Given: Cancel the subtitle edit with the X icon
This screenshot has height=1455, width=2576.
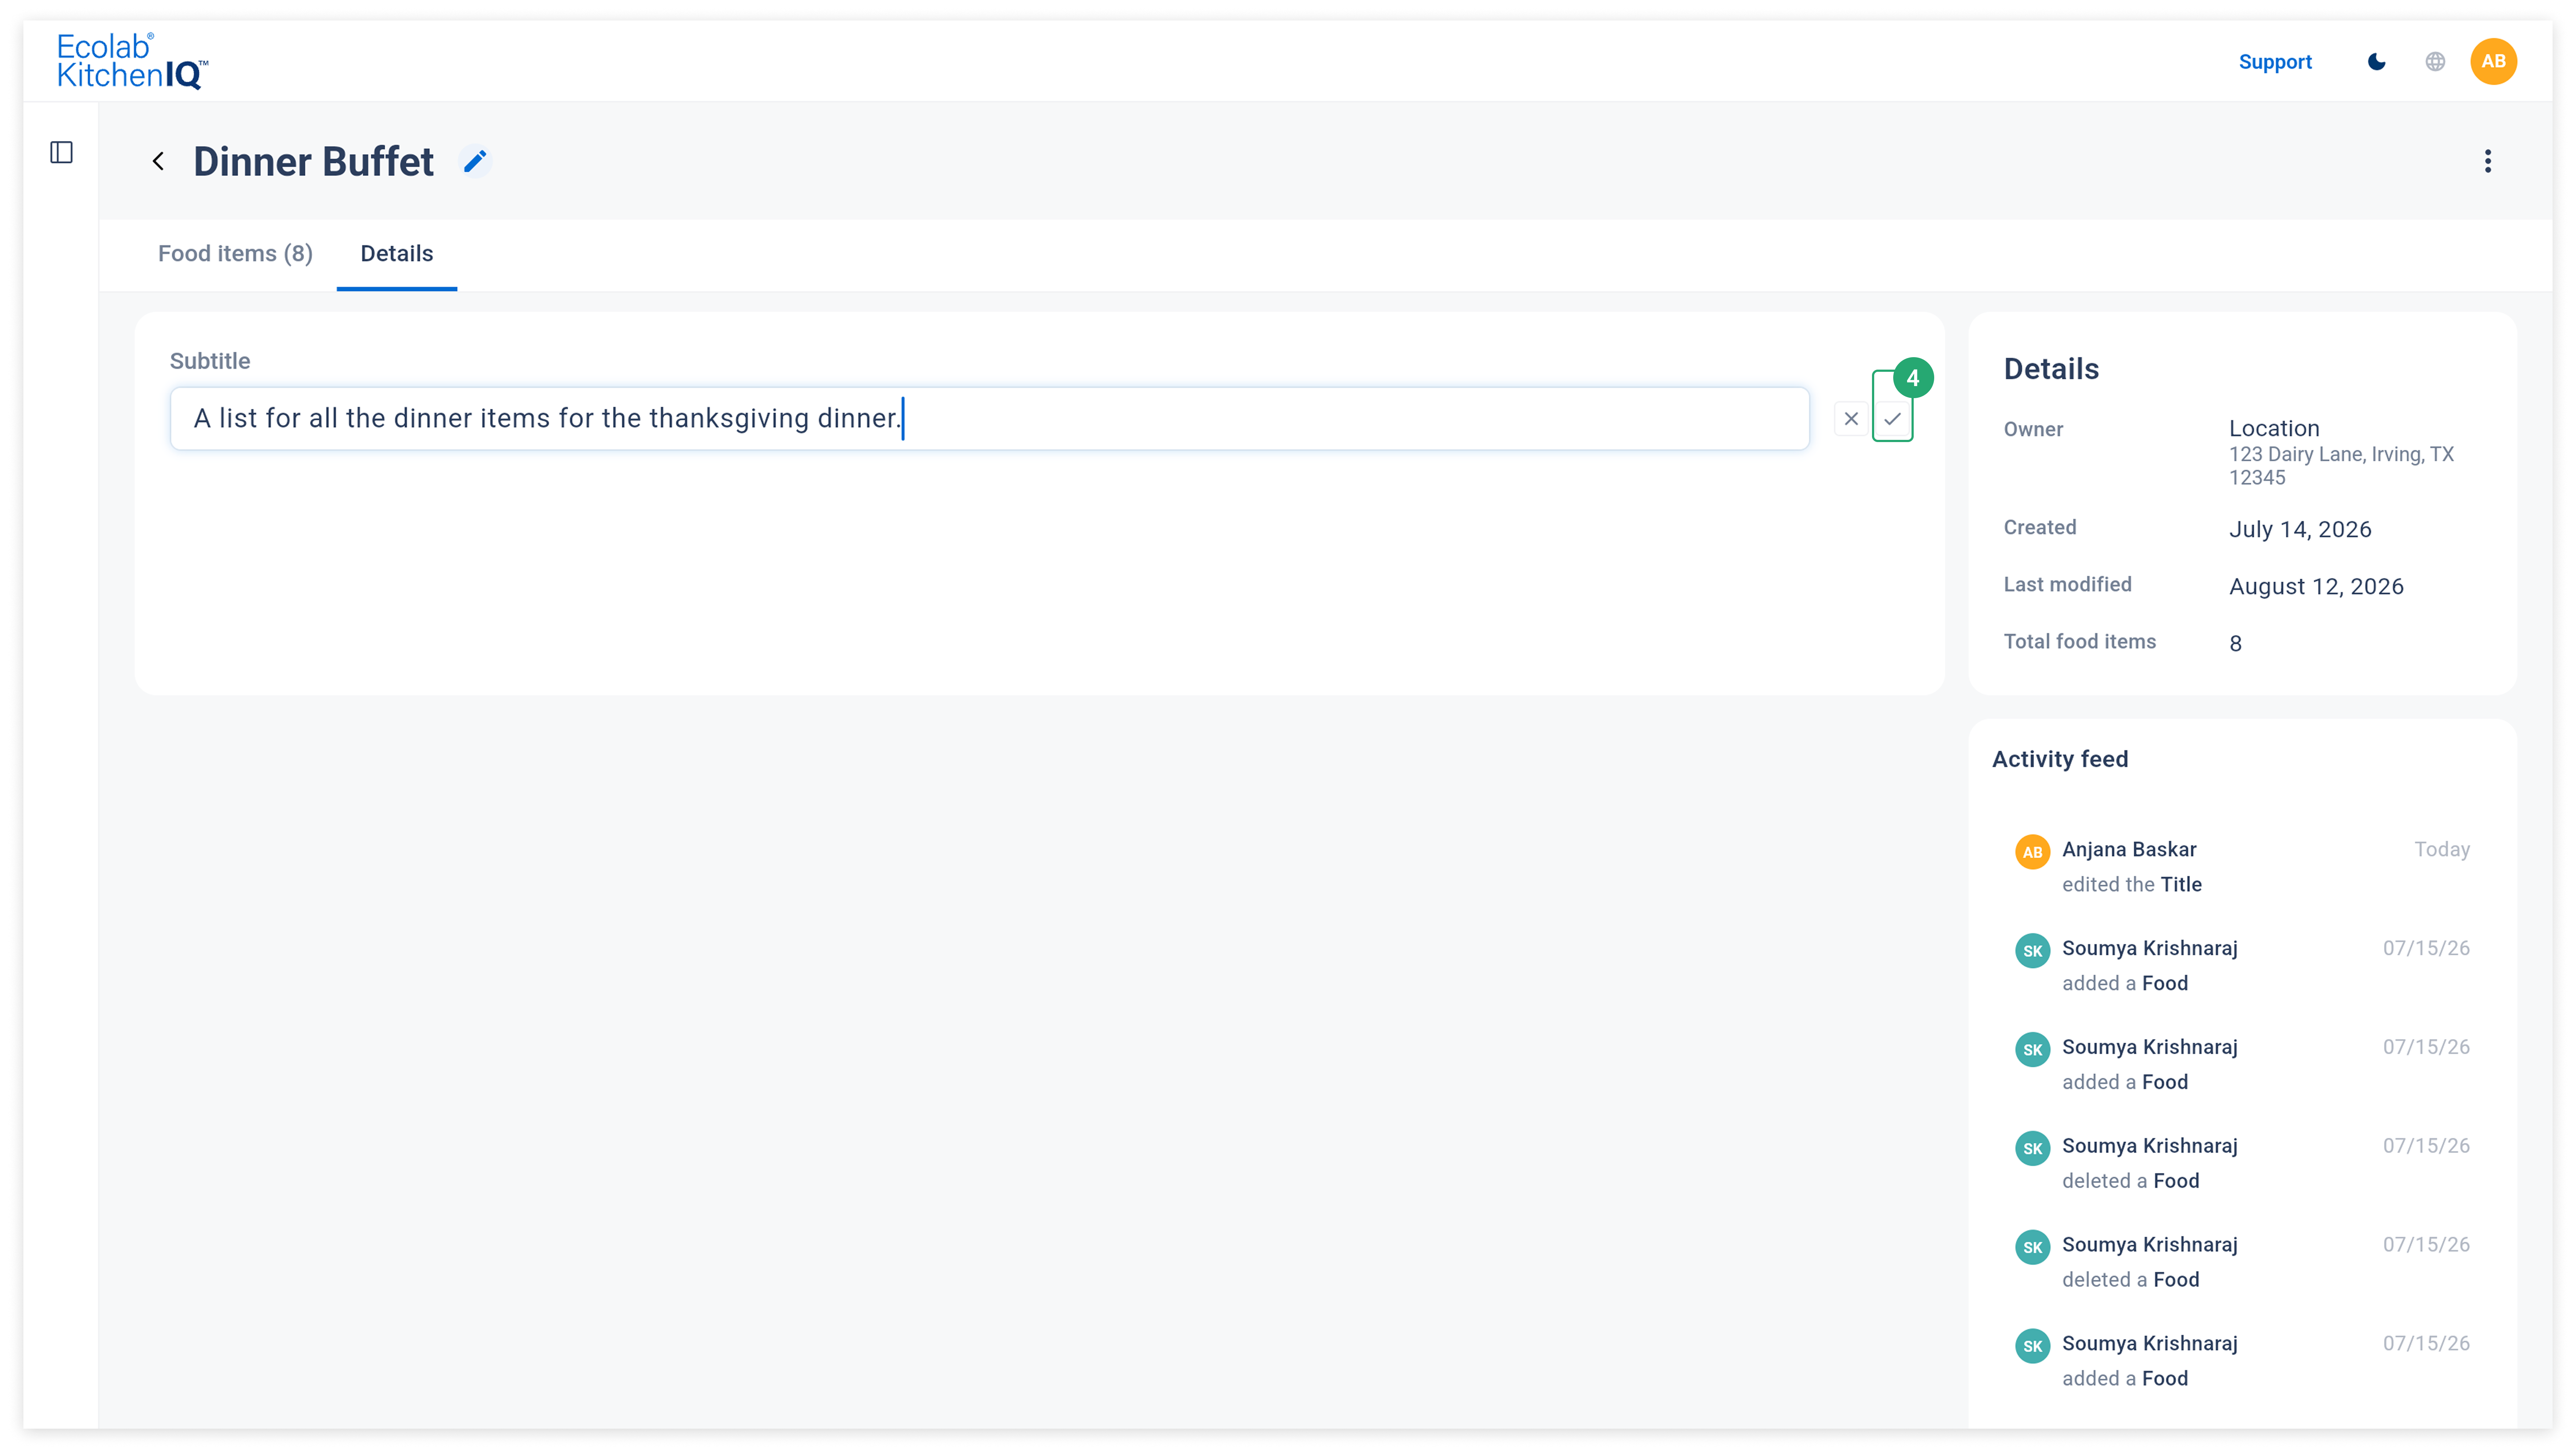Looking at the screenshot, I should click(1851, 419).
